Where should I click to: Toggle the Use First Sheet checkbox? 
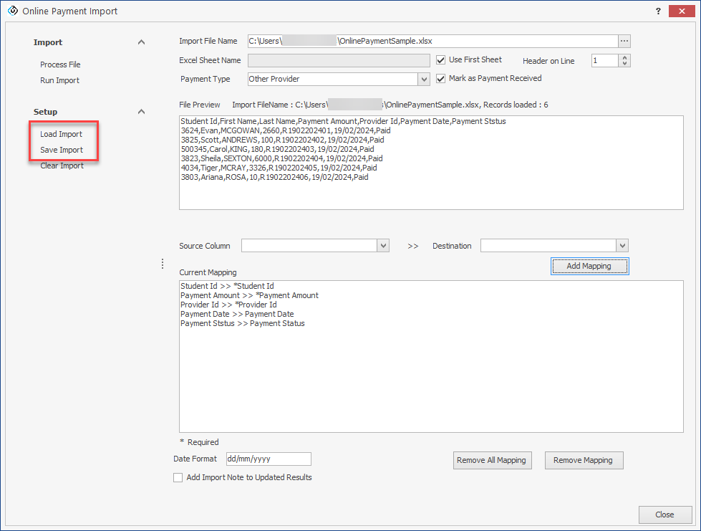coord(441,60)
